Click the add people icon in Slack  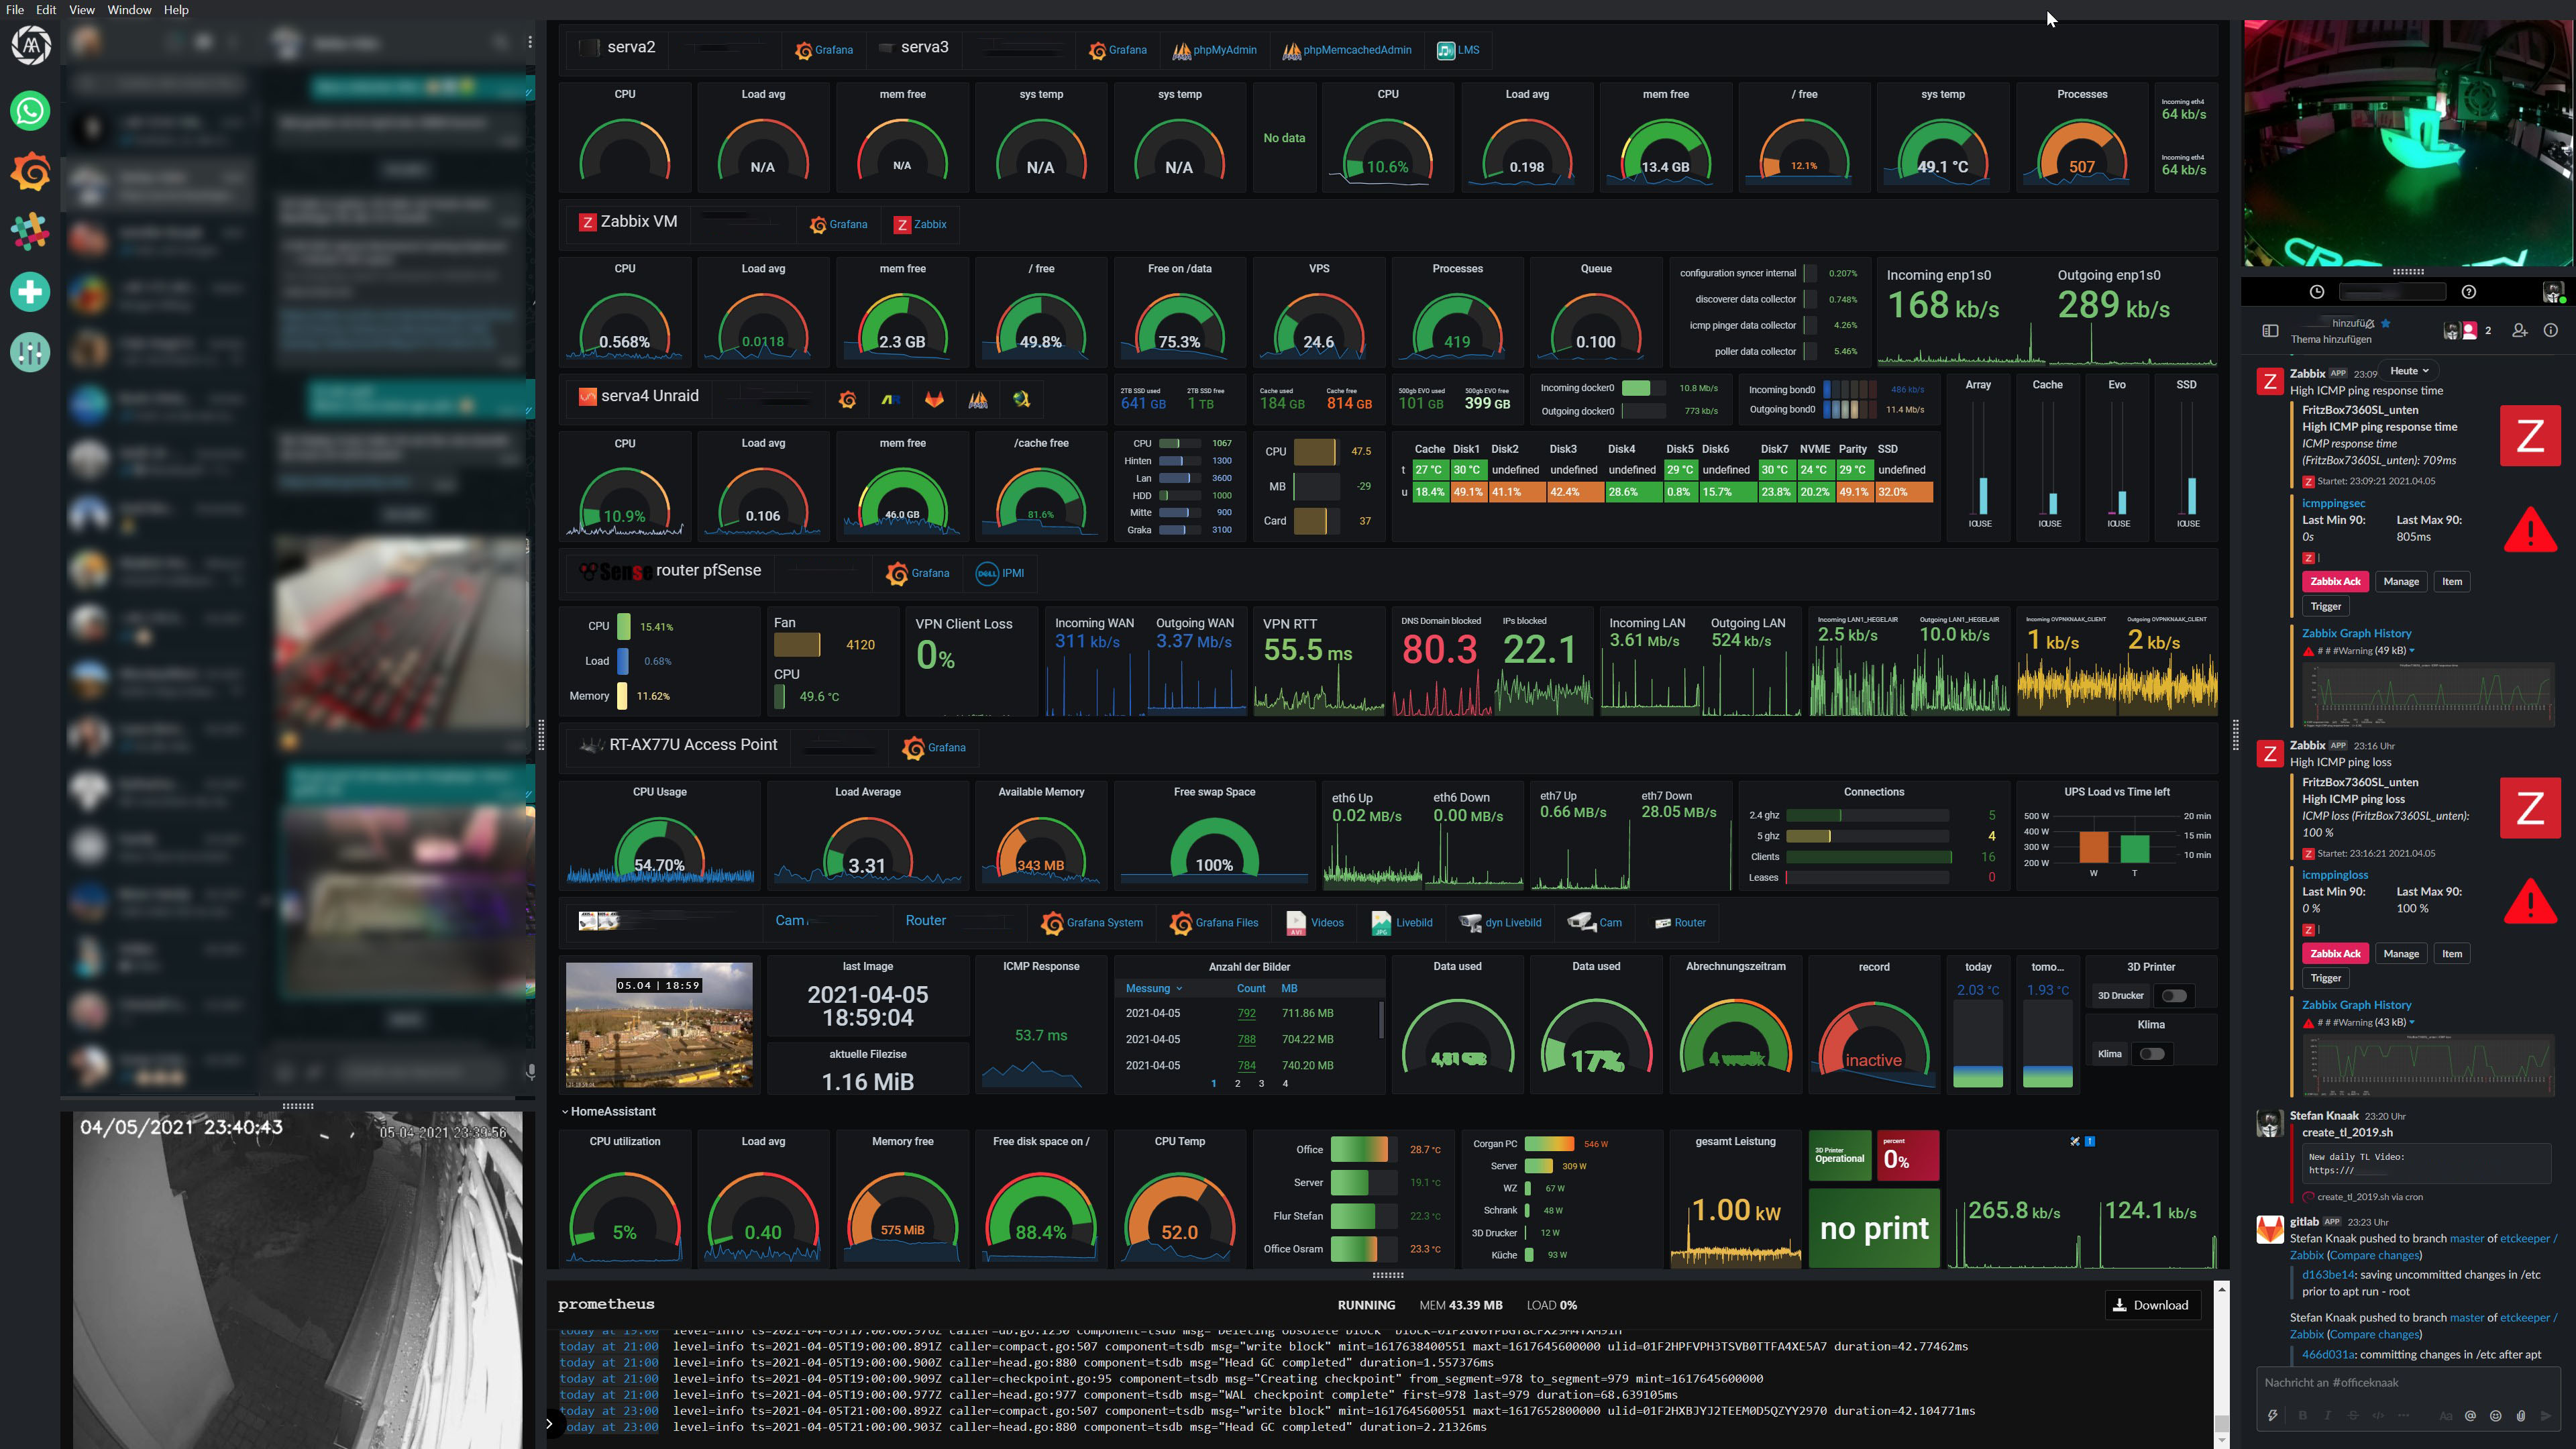2519,330
